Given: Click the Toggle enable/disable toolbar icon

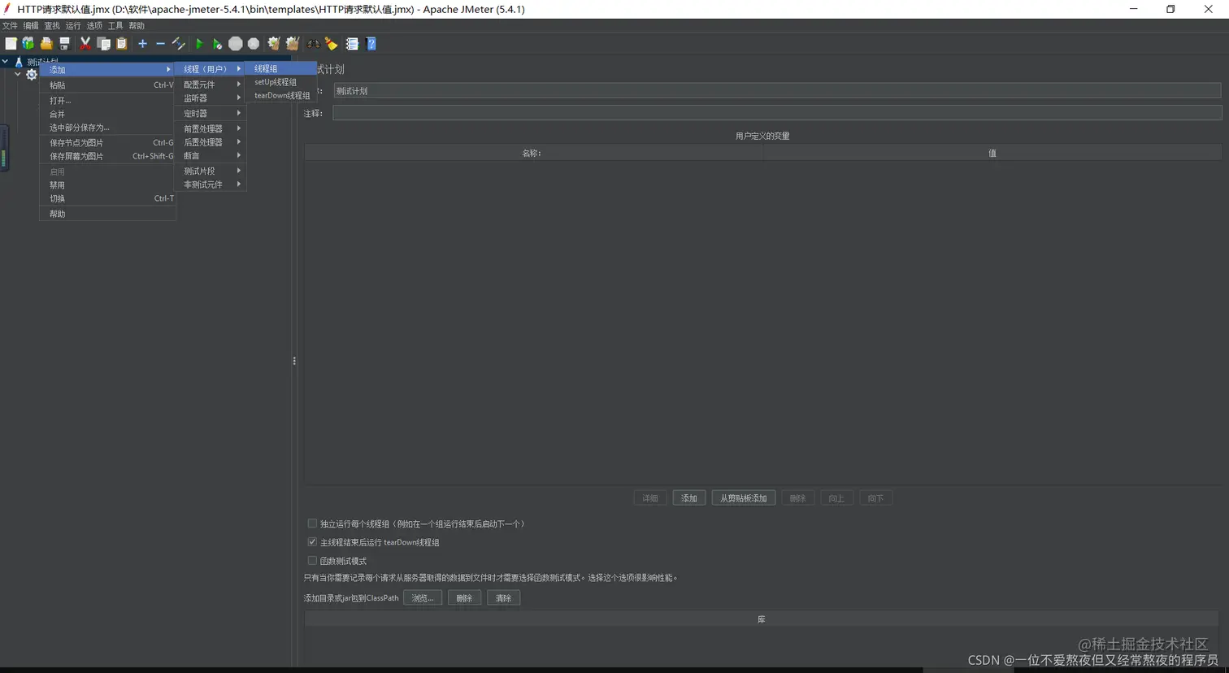Looking at the screenshot, I should [x=179, y=44].
